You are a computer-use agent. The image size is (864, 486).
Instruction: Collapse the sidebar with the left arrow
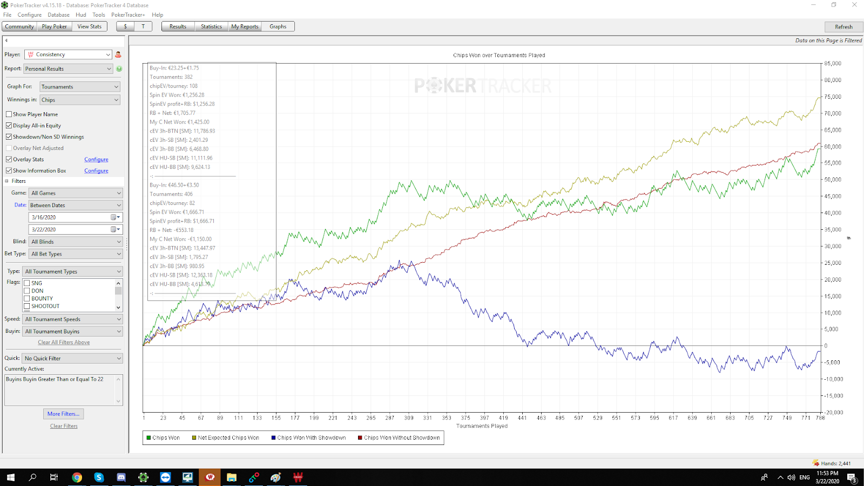tap(6, 40)
